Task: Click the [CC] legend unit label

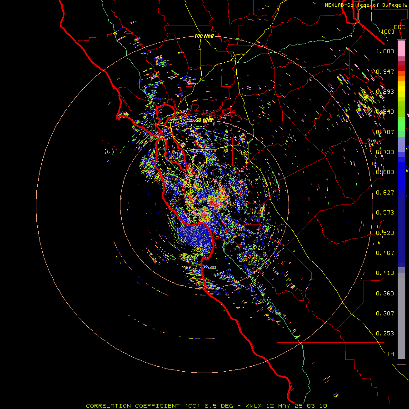Action: 388,31
